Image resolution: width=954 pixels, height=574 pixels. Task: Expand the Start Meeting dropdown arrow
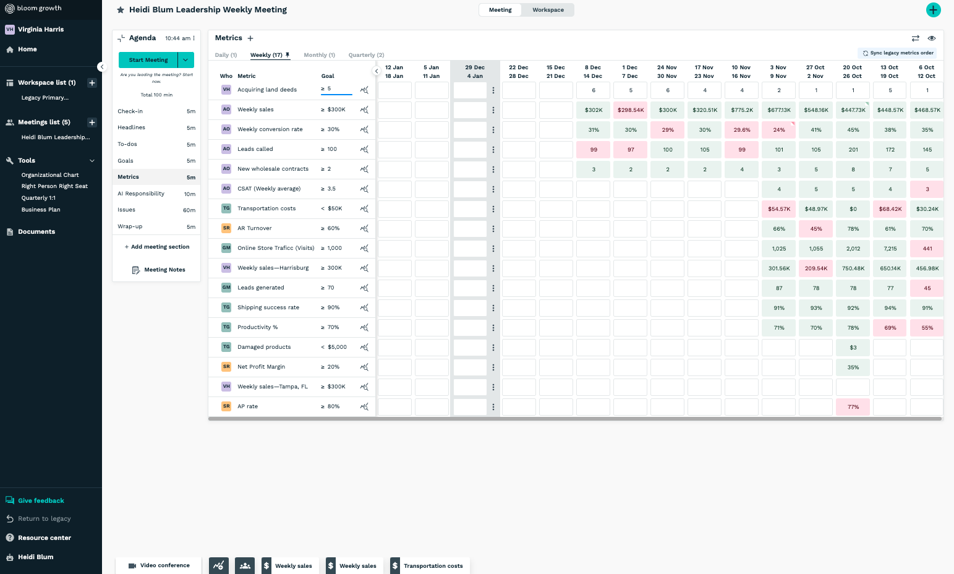(x=186, y=60)
